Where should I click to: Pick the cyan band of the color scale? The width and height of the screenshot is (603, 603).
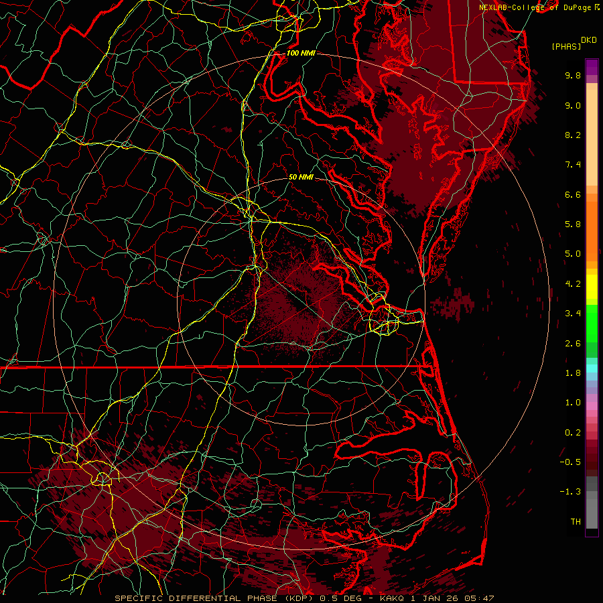(x=592, y=368)
